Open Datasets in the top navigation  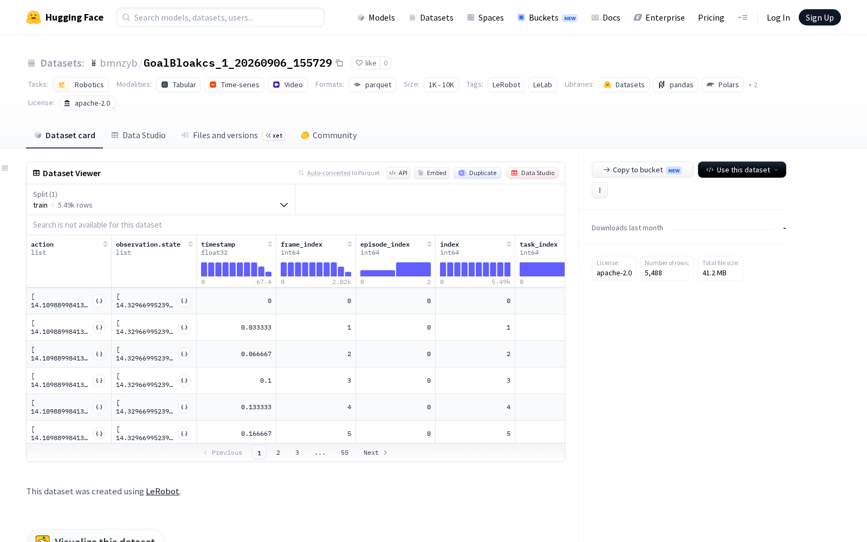[431, 17]
